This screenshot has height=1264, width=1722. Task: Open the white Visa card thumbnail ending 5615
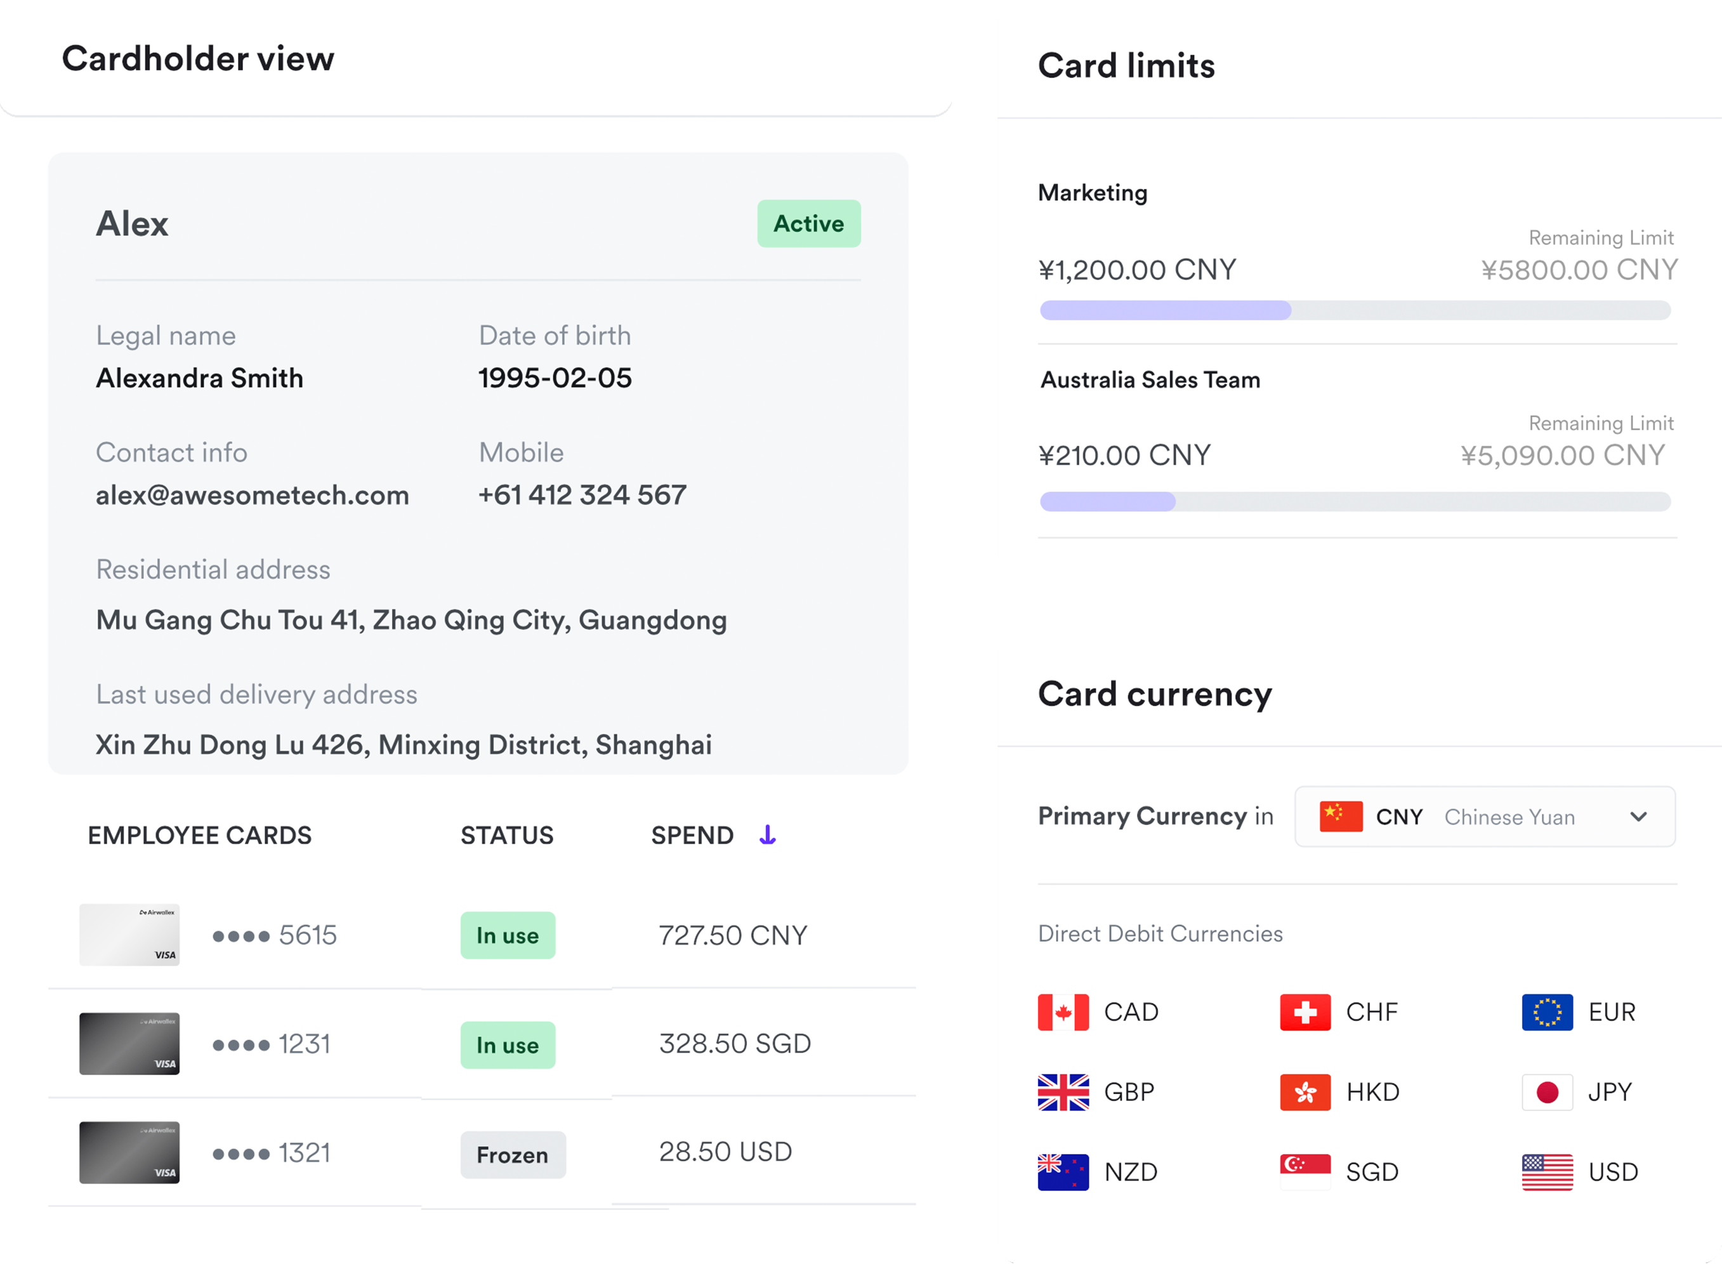click(x=129, y=934)
